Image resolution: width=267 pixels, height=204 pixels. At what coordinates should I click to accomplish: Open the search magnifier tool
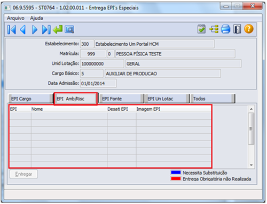click(x=69, y=29)
